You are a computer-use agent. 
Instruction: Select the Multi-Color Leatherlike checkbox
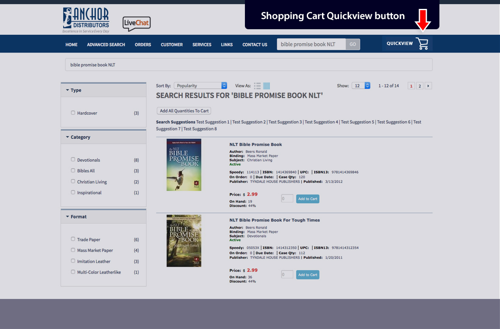[x=73, y=272]
